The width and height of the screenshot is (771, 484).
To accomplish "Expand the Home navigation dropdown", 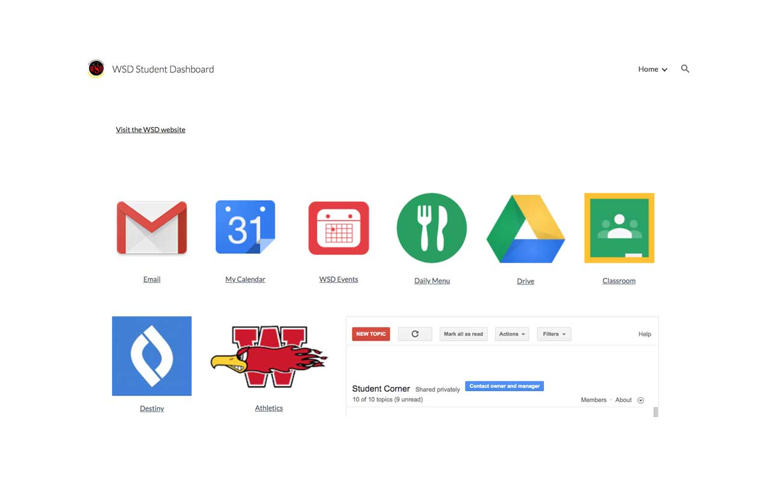I will 653,69.
